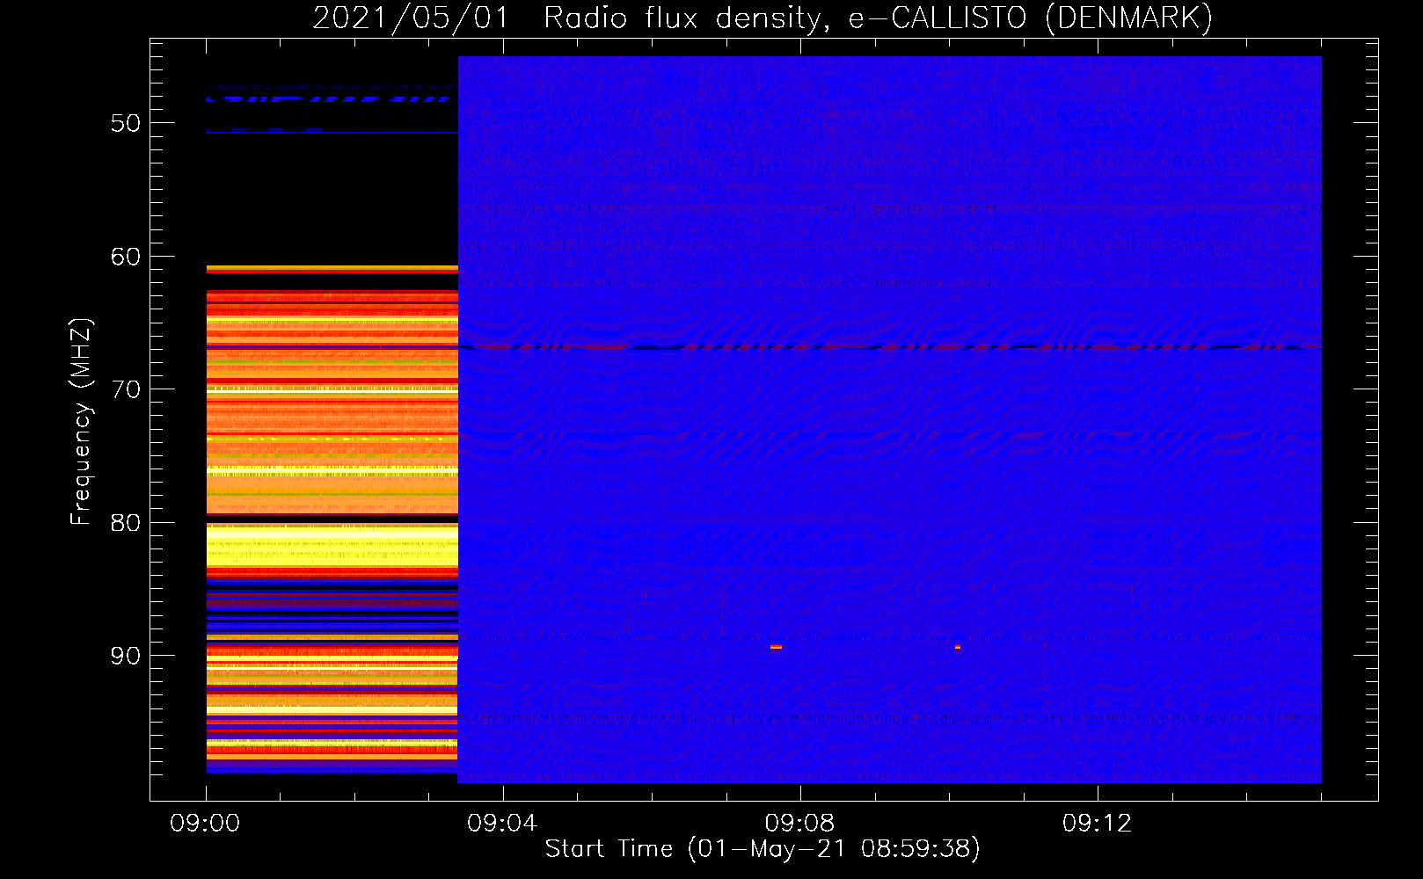Click the 80 frequency tick label
The width and height of the screenshot is (1423, 879).
[x=126, y=523]
